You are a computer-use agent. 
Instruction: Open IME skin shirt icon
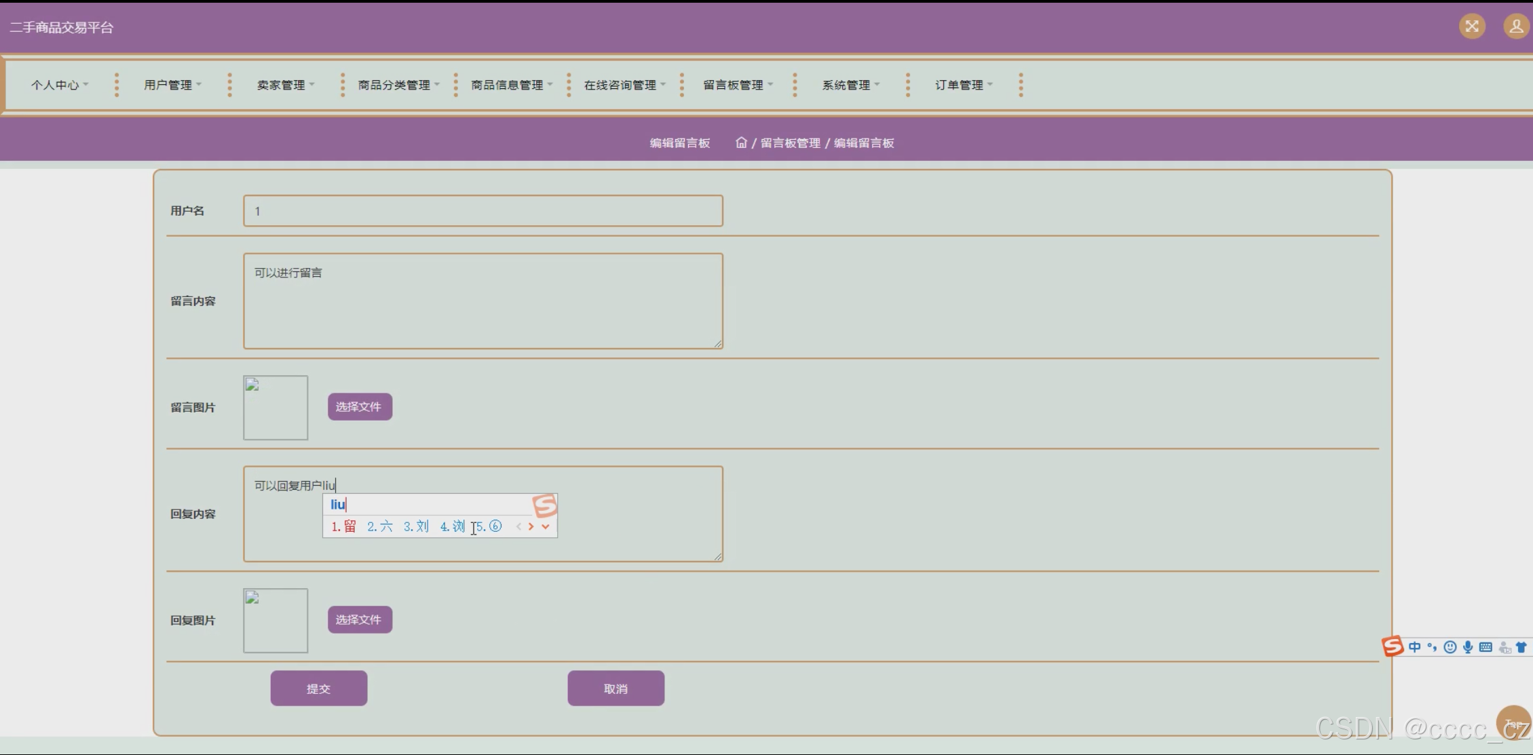click(1521, 647)
